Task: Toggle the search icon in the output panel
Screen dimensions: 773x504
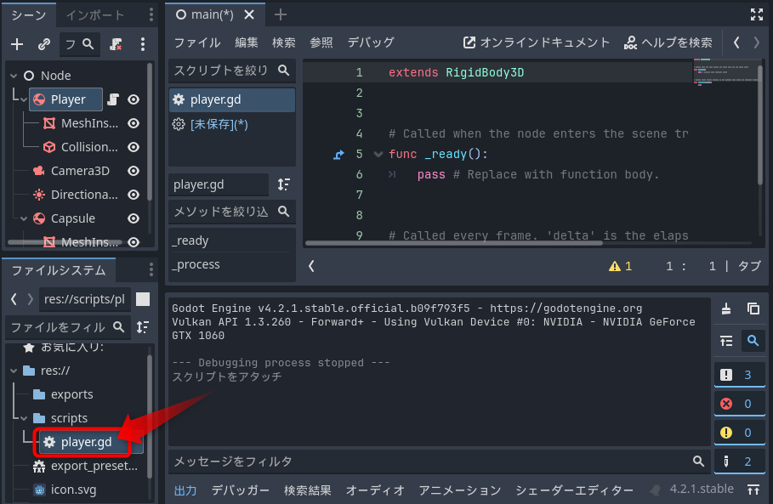Action: click(x=753, y=341)
